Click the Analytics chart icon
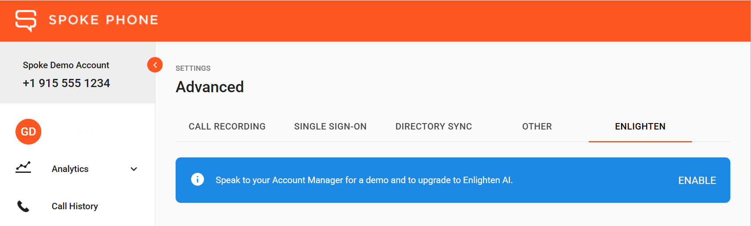This screenshot has width=751, height=226. pyautogui.click(x=23, y=167)
